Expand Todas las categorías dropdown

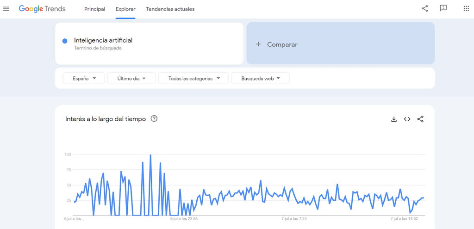pos(193,78)
